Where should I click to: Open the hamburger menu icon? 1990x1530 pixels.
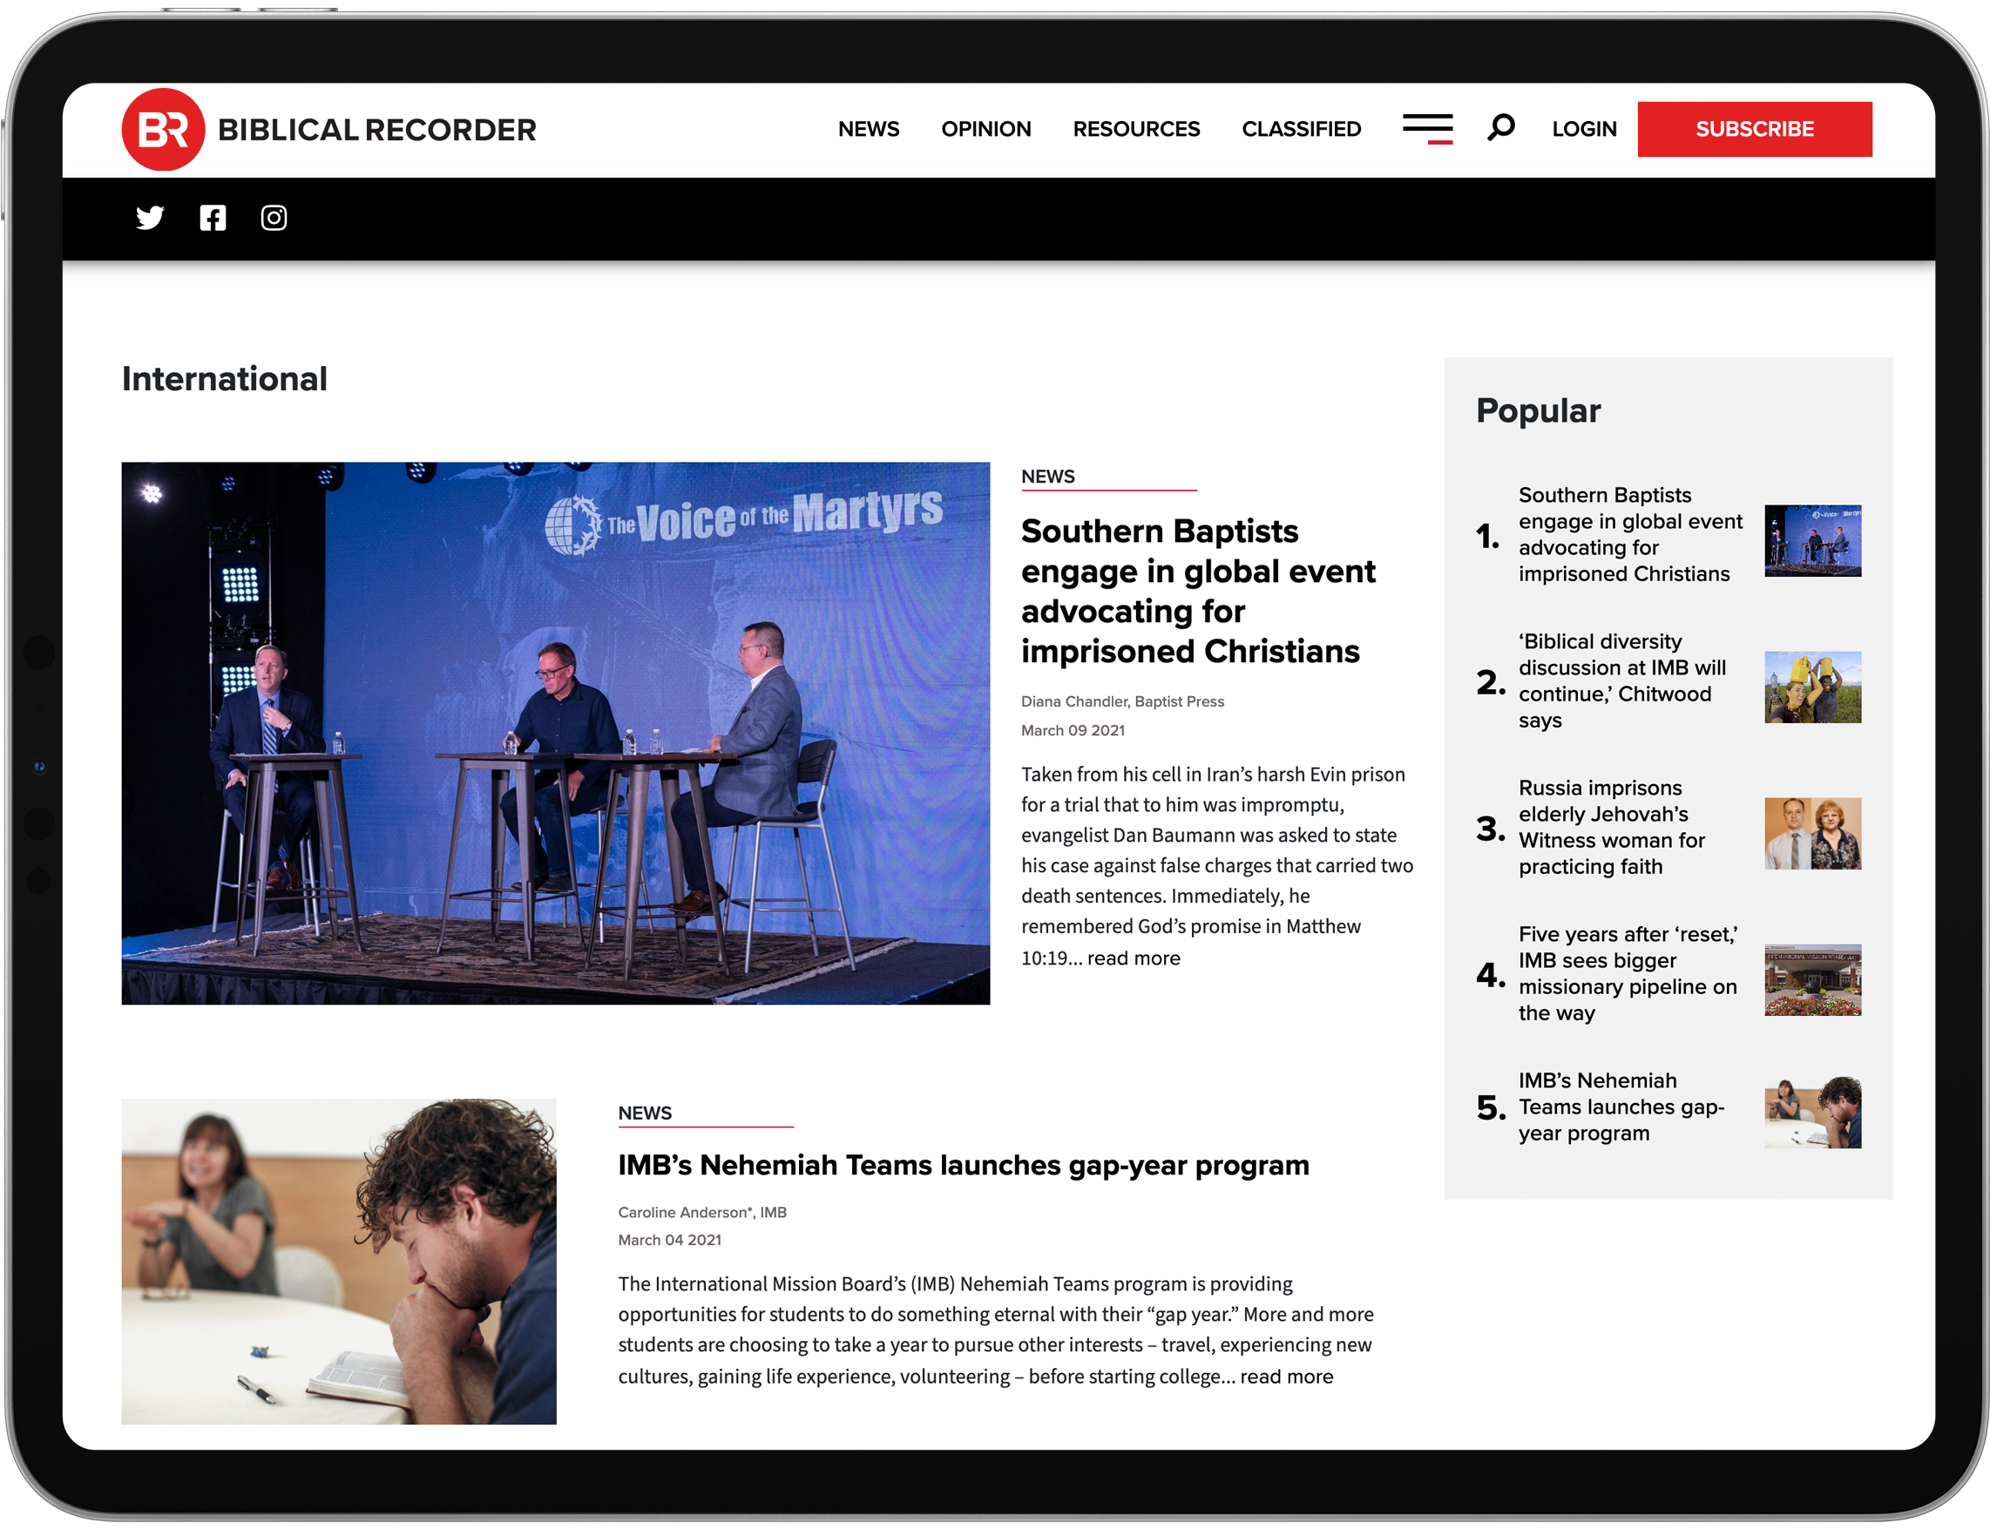click(1427, 128)
